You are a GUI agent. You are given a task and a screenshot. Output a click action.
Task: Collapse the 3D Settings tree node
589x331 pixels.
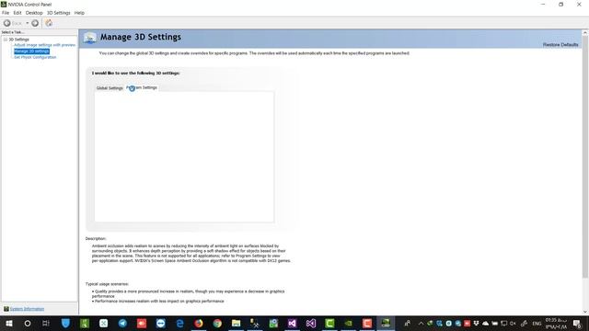pyautogui.click(x=6, y=40)
